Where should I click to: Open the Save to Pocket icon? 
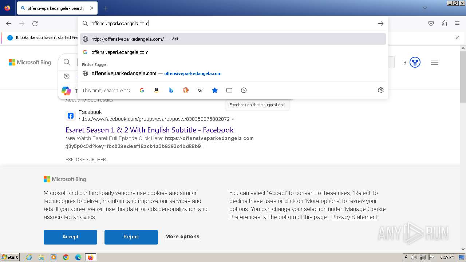pos(431,23)
